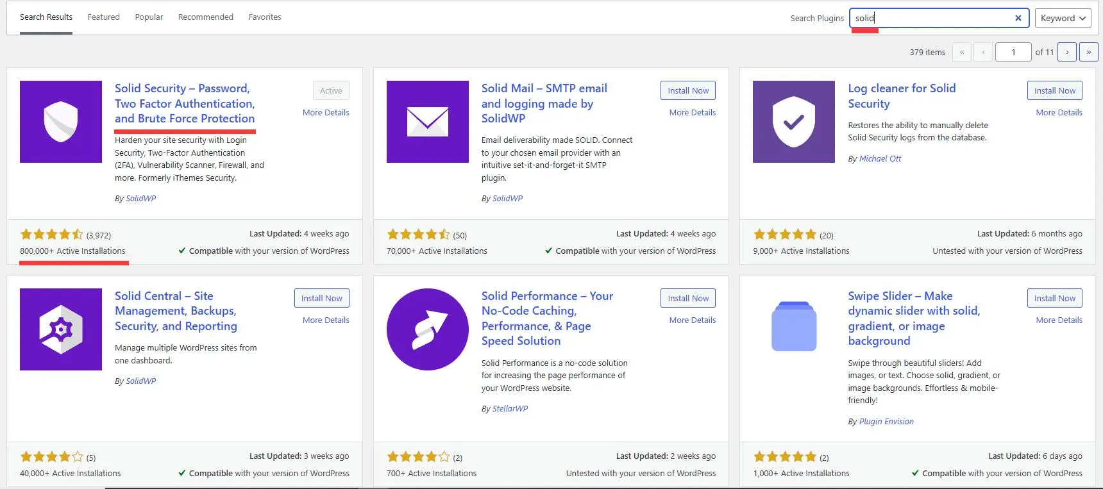The width and height of the screenshot is (1103, 489).
Task: Open the Solid Mail SMTP title link
Action: click(x=544, y=103)
